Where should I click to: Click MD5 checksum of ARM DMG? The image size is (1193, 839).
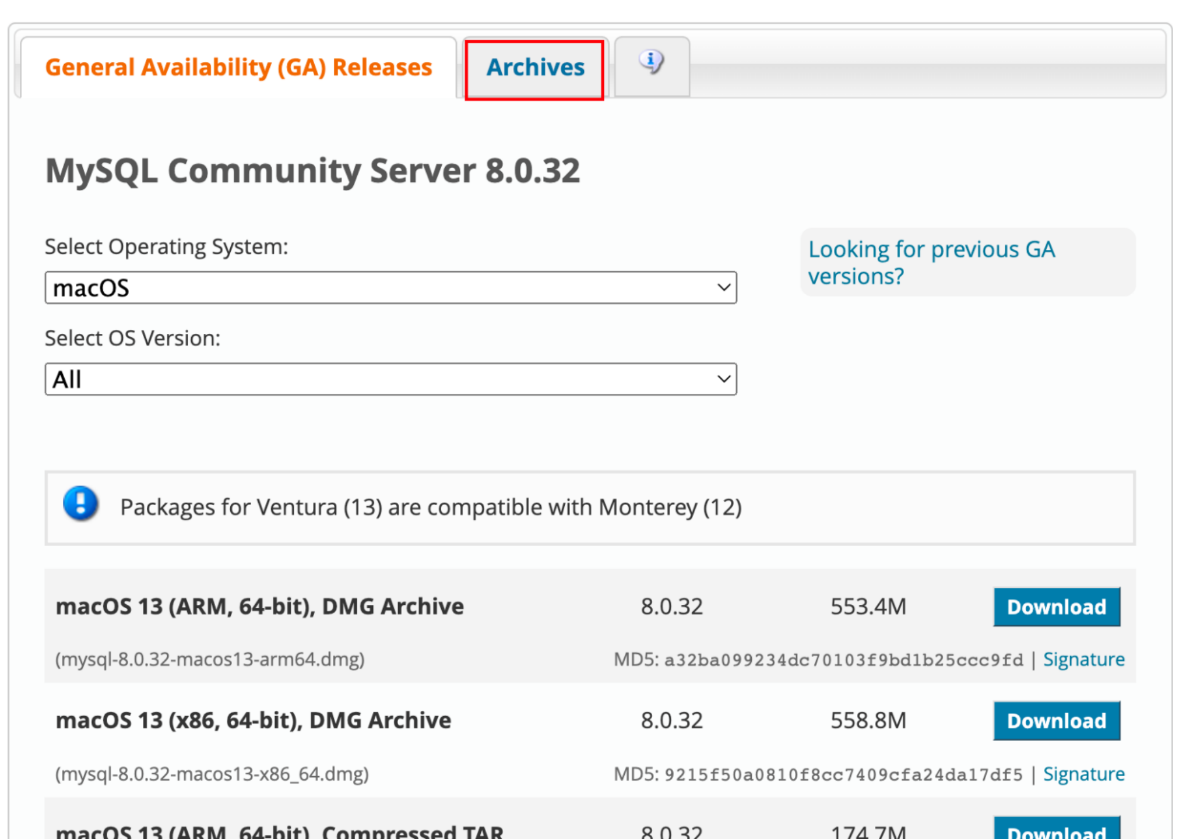843,660
